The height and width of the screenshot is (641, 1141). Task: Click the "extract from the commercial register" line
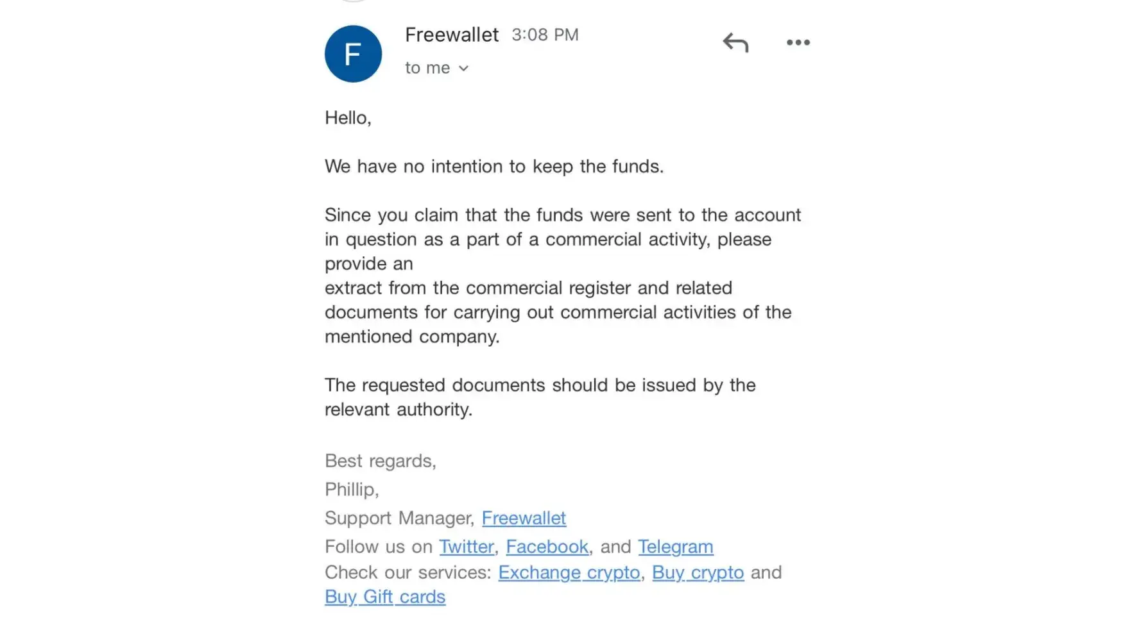click(x=528, y=288)
